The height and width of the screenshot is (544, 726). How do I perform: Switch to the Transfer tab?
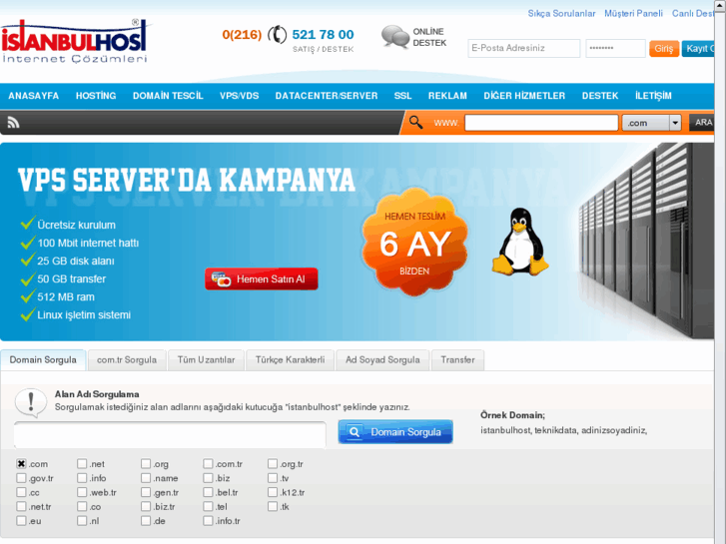tap(457, 359)
